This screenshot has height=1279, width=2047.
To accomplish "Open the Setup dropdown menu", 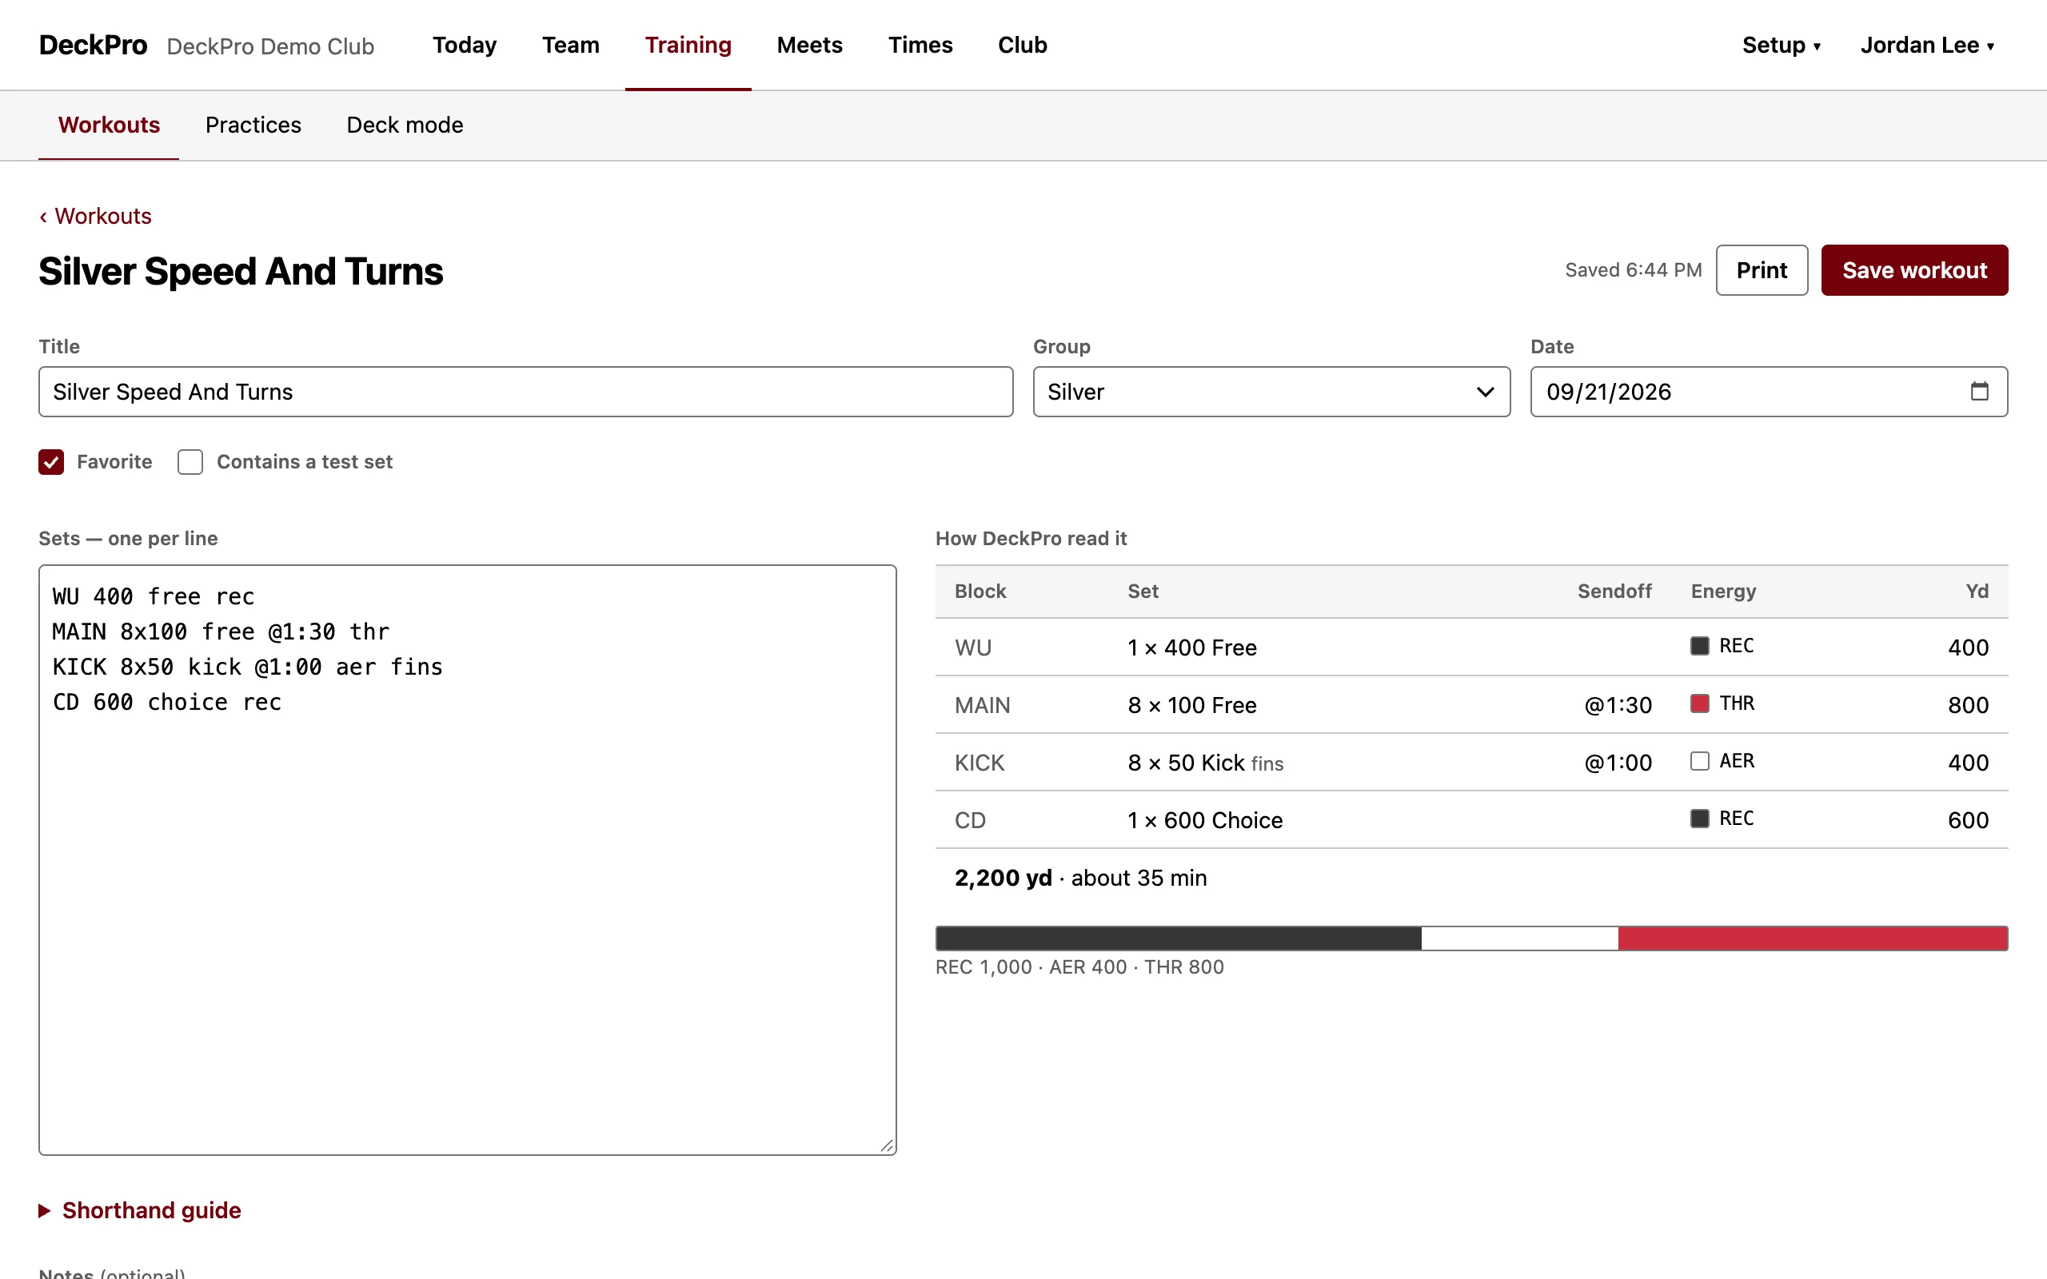I will [1782, 45].
